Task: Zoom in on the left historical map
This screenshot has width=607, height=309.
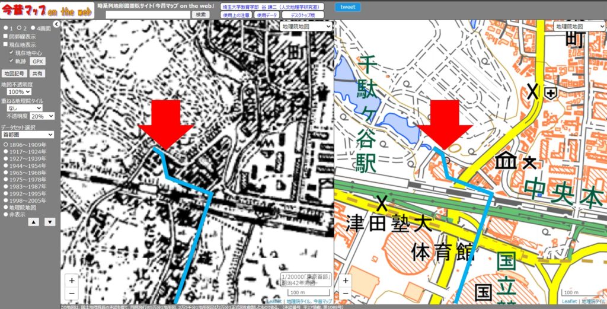Action: [72, 280]
